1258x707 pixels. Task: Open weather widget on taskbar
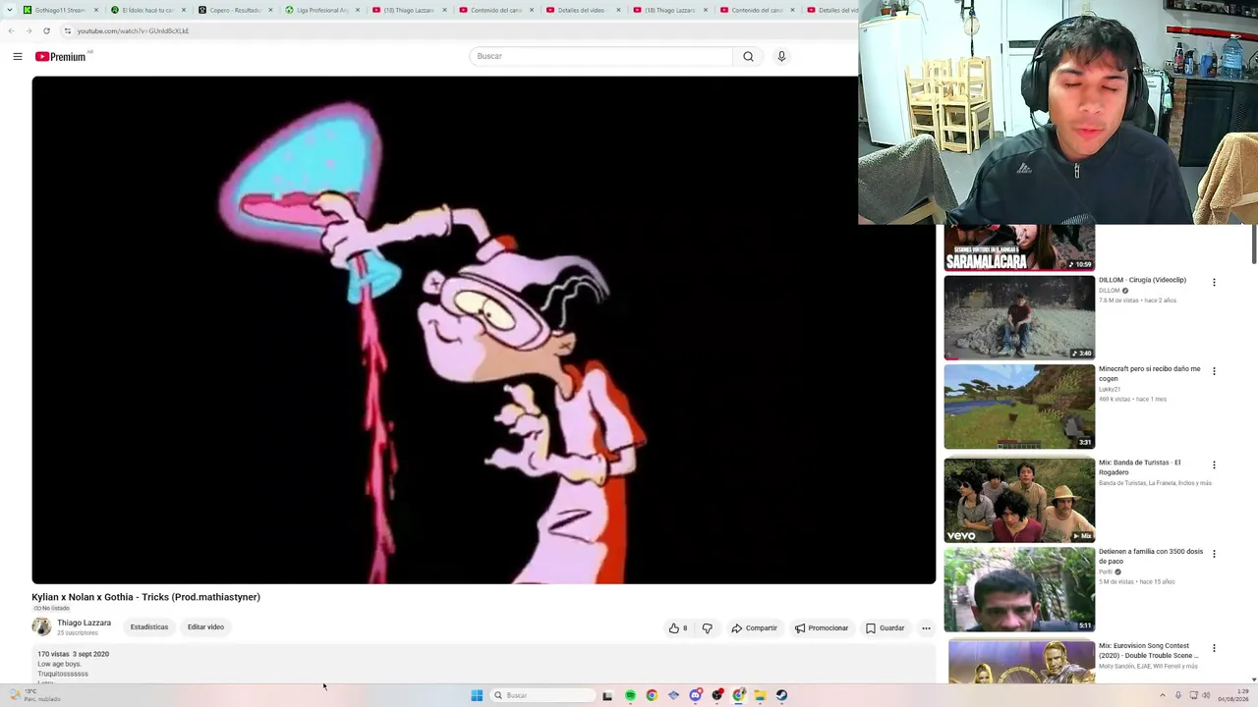[x=34, y=695]
